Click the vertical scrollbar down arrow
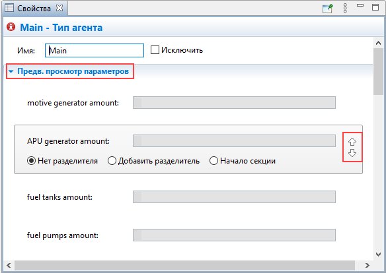386x273 pixels. (x=378, y=255)
